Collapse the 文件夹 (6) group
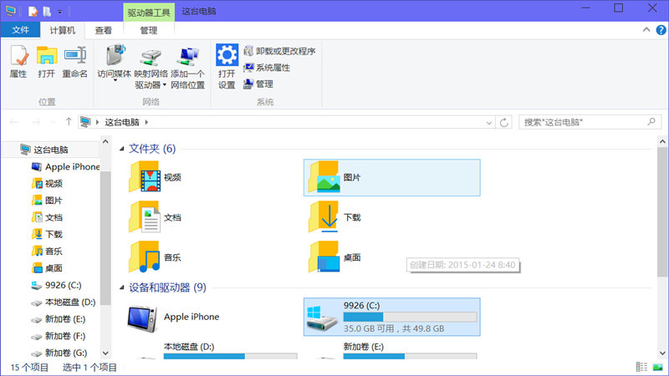 121,149
